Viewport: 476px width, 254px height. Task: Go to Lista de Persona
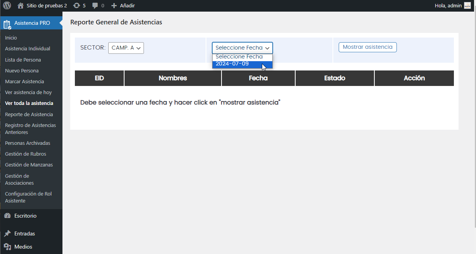(23, 60)
